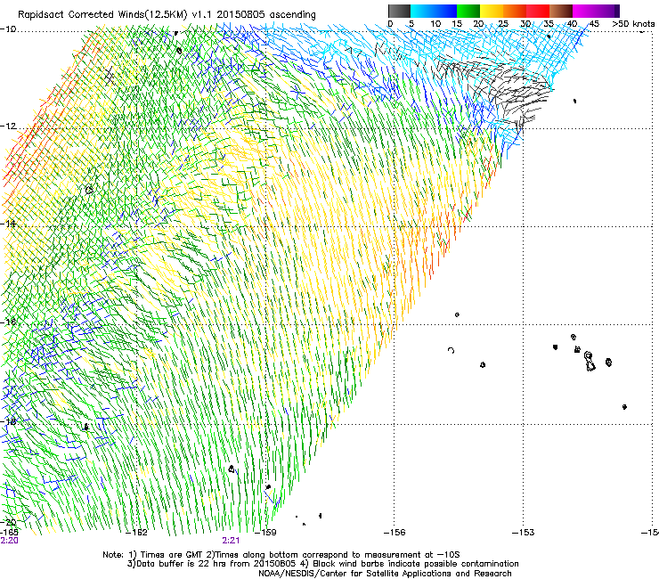Click the -153 longitude axis label
This screenshot has width=659, height=579.
click(524, 533)
